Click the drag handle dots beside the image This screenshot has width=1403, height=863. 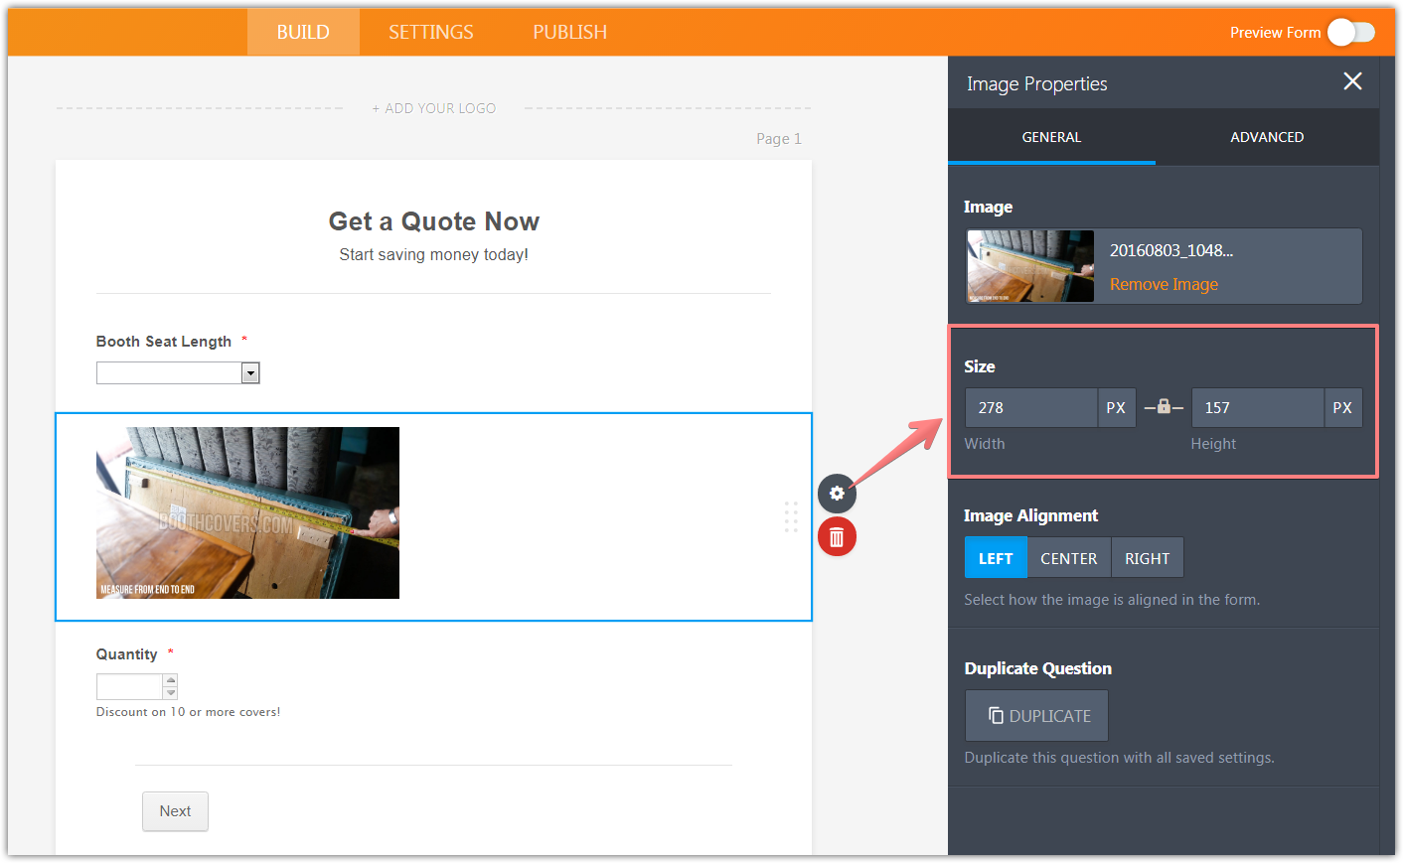click(791, 515)
